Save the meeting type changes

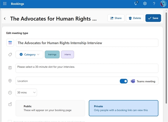click(153, 18)
